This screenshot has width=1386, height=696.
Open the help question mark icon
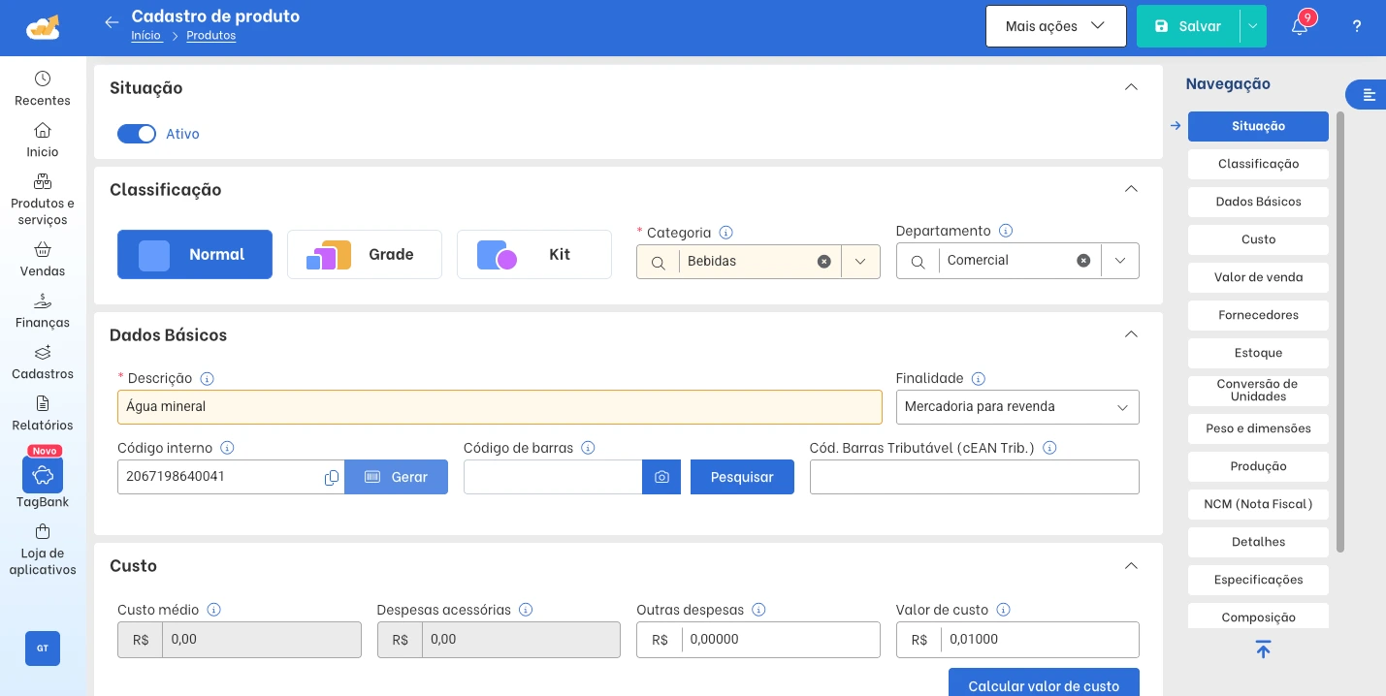pos(1357,26)
